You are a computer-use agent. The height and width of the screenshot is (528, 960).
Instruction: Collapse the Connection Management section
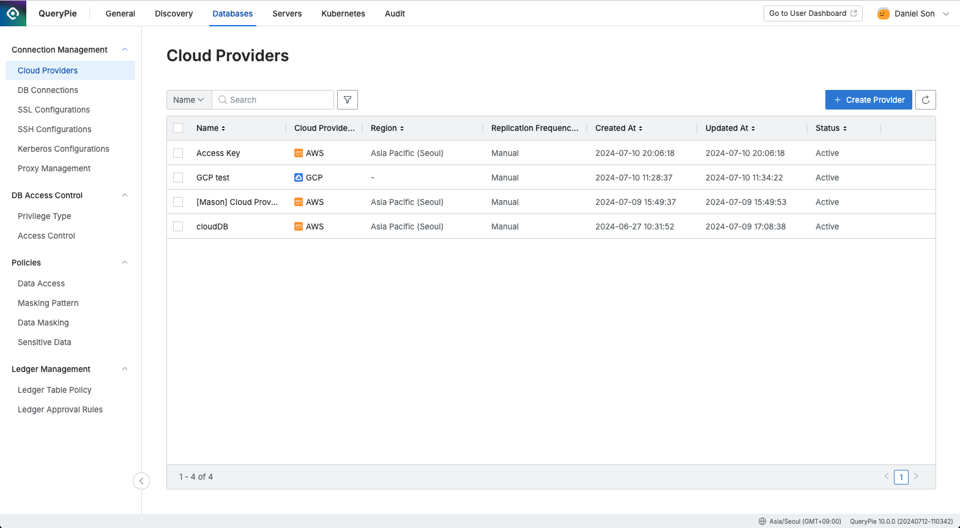[x=125, y=50]
